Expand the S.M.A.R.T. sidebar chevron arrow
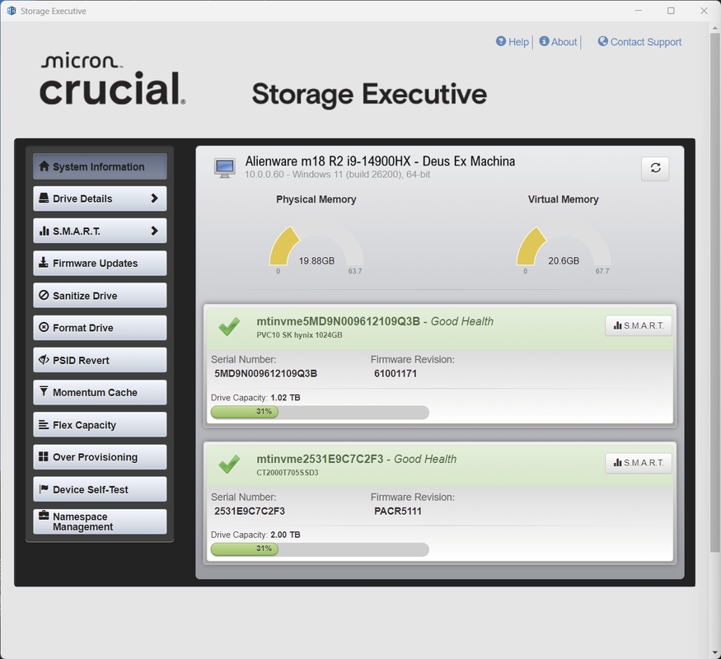 pyautogui.click(x=155, y=231)
